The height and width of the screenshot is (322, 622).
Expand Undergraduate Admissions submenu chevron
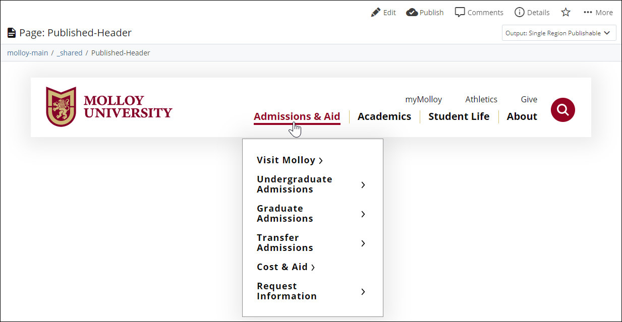363,185
